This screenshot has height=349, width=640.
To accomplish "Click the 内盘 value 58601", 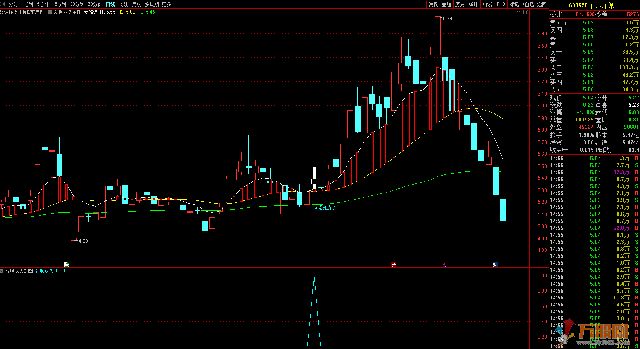I will tap(631, 127).
